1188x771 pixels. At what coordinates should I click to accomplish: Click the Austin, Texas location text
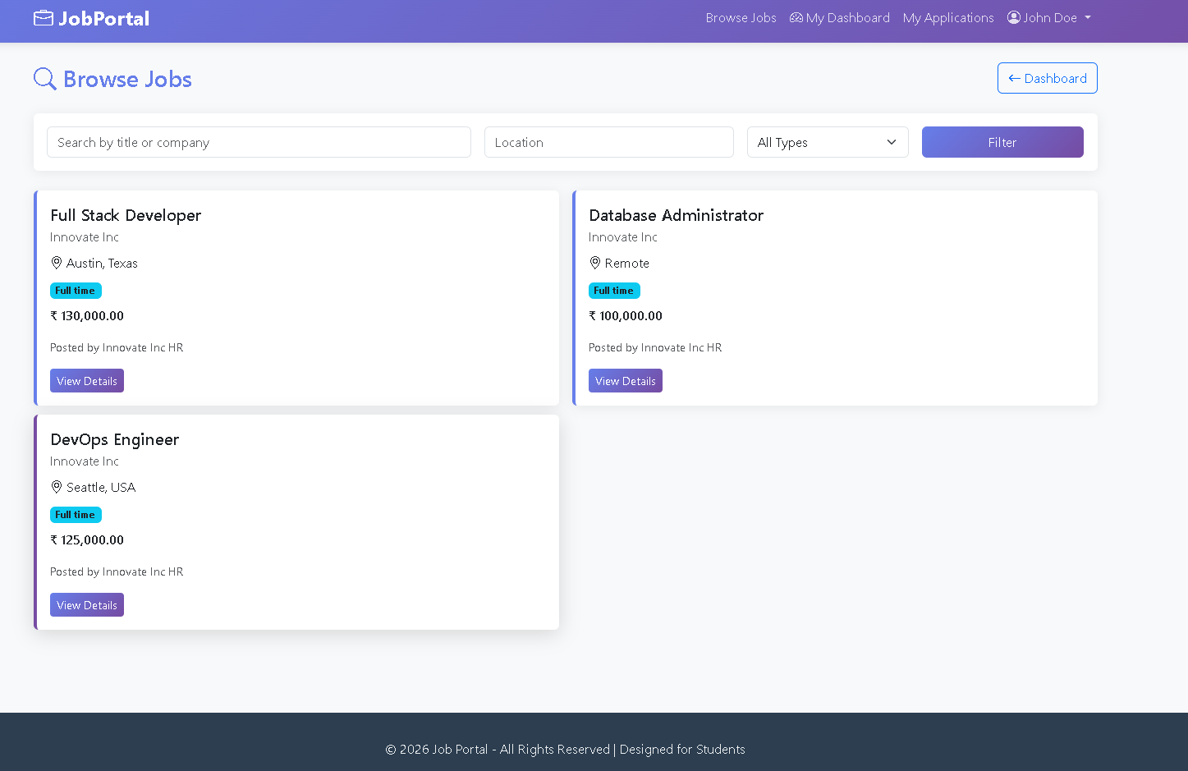coord(102,263)
